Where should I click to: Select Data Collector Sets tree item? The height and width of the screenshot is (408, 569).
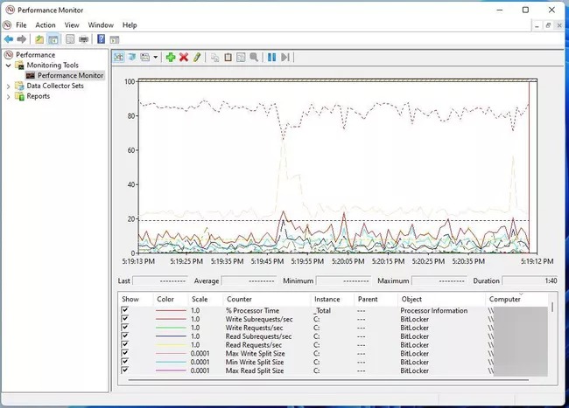coord(55,86)
